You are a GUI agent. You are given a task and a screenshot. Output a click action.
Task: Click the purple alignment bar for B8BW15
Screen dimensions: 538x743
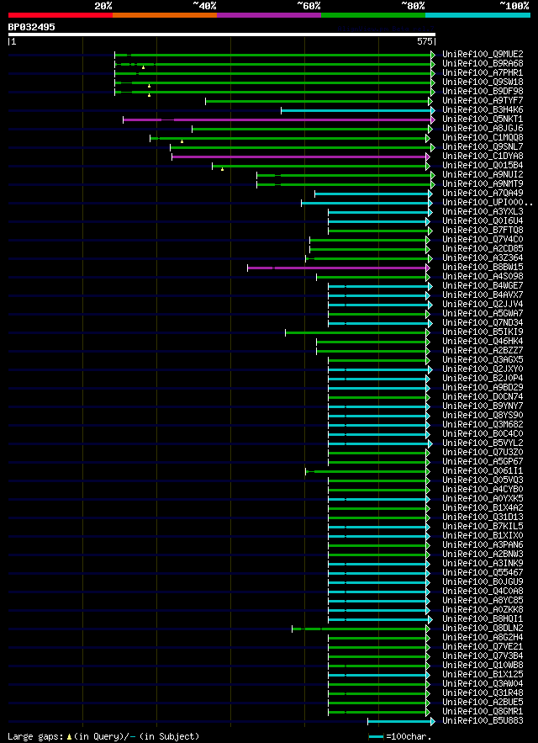[337, 268]
